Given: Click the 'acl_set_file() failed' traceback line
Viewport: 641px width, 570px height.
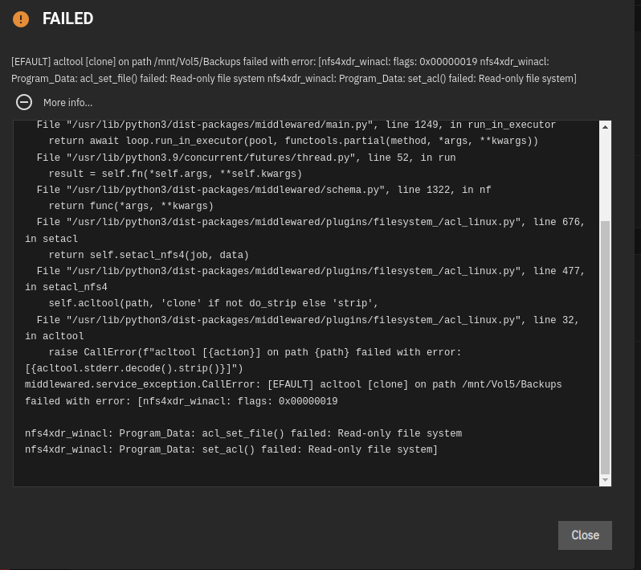Looking at the screenshot, I should pyautogui.click(x=243, y=433).
